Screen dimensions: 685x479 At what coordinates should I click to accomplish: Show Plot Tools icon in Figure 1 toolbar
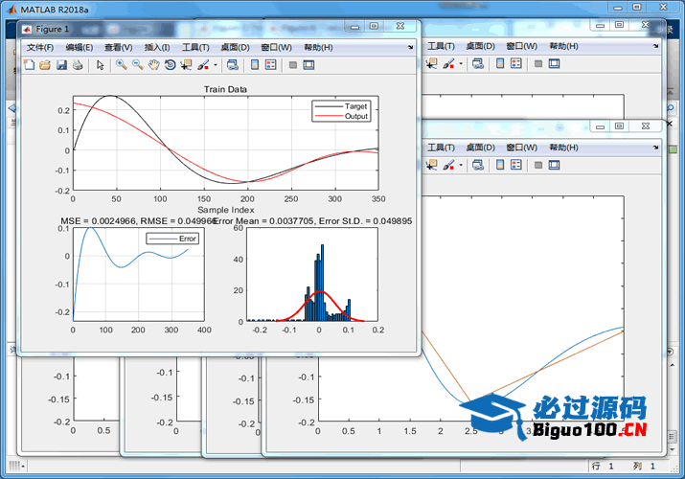point(308,65)
